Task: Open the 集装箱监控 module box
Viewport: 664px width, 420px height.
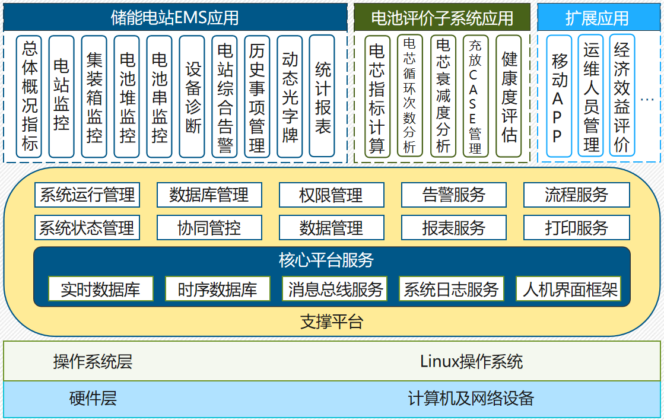Action: [x=94, y=97]
